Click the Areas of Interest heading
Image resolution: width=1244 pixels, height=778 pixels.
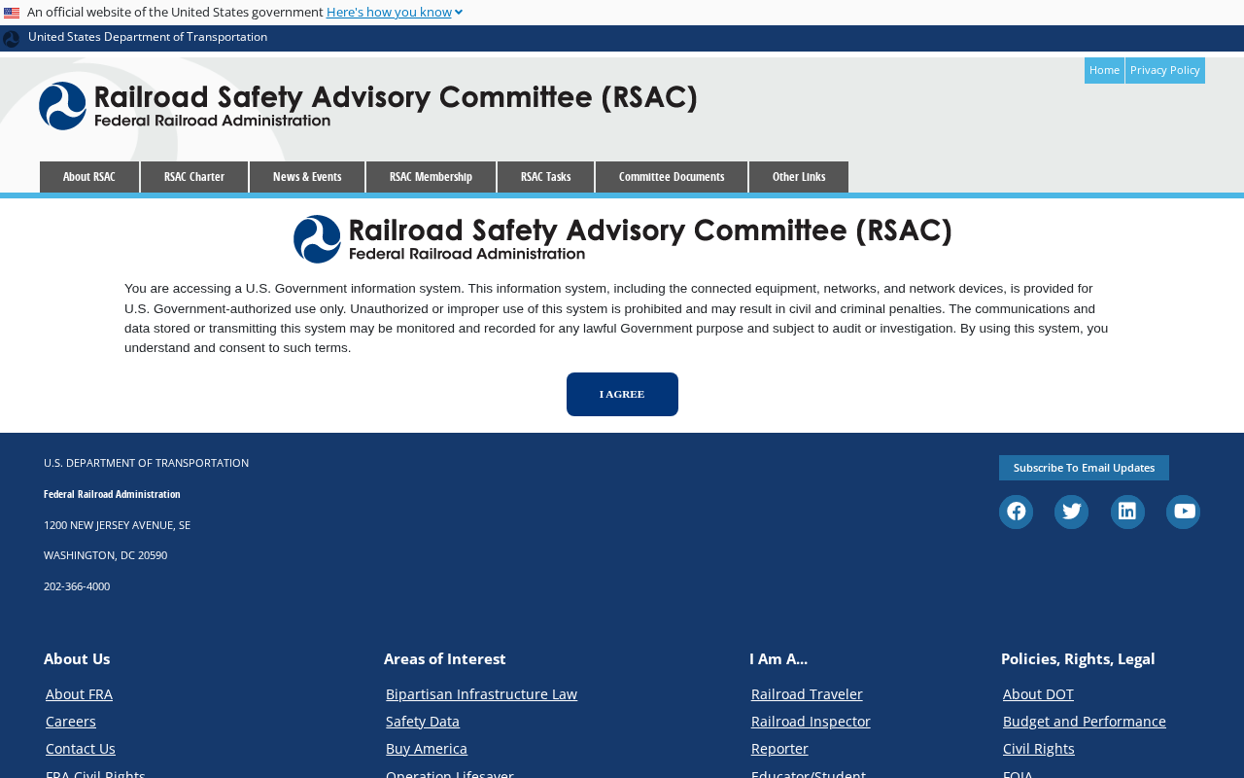[x=445, y=658]
